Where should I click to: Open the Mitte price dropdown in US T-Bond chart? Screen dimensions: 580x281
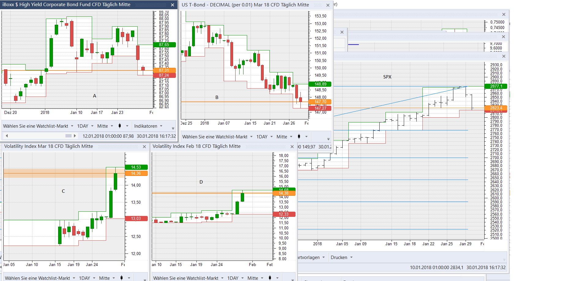pos(284,137)
